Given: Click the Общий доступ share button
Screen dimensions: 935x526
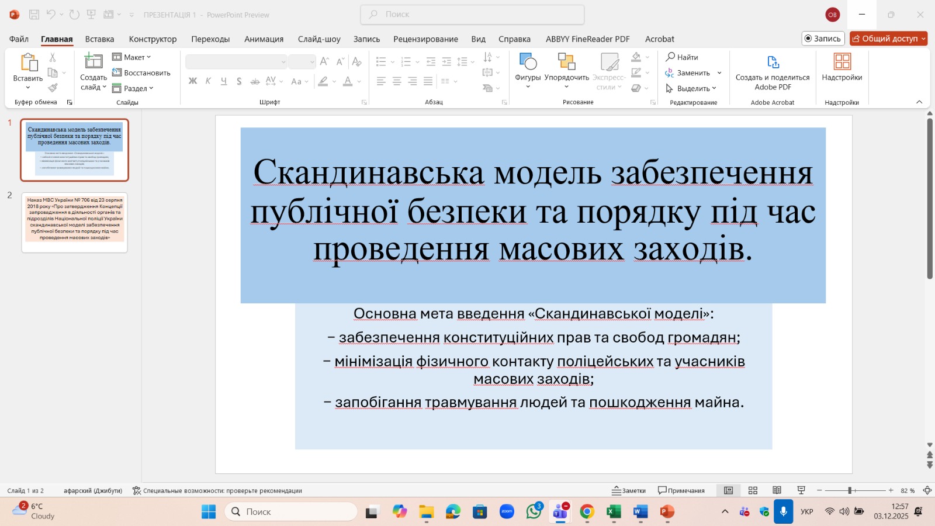Looking at the screenshot, I should coord(888,39).
